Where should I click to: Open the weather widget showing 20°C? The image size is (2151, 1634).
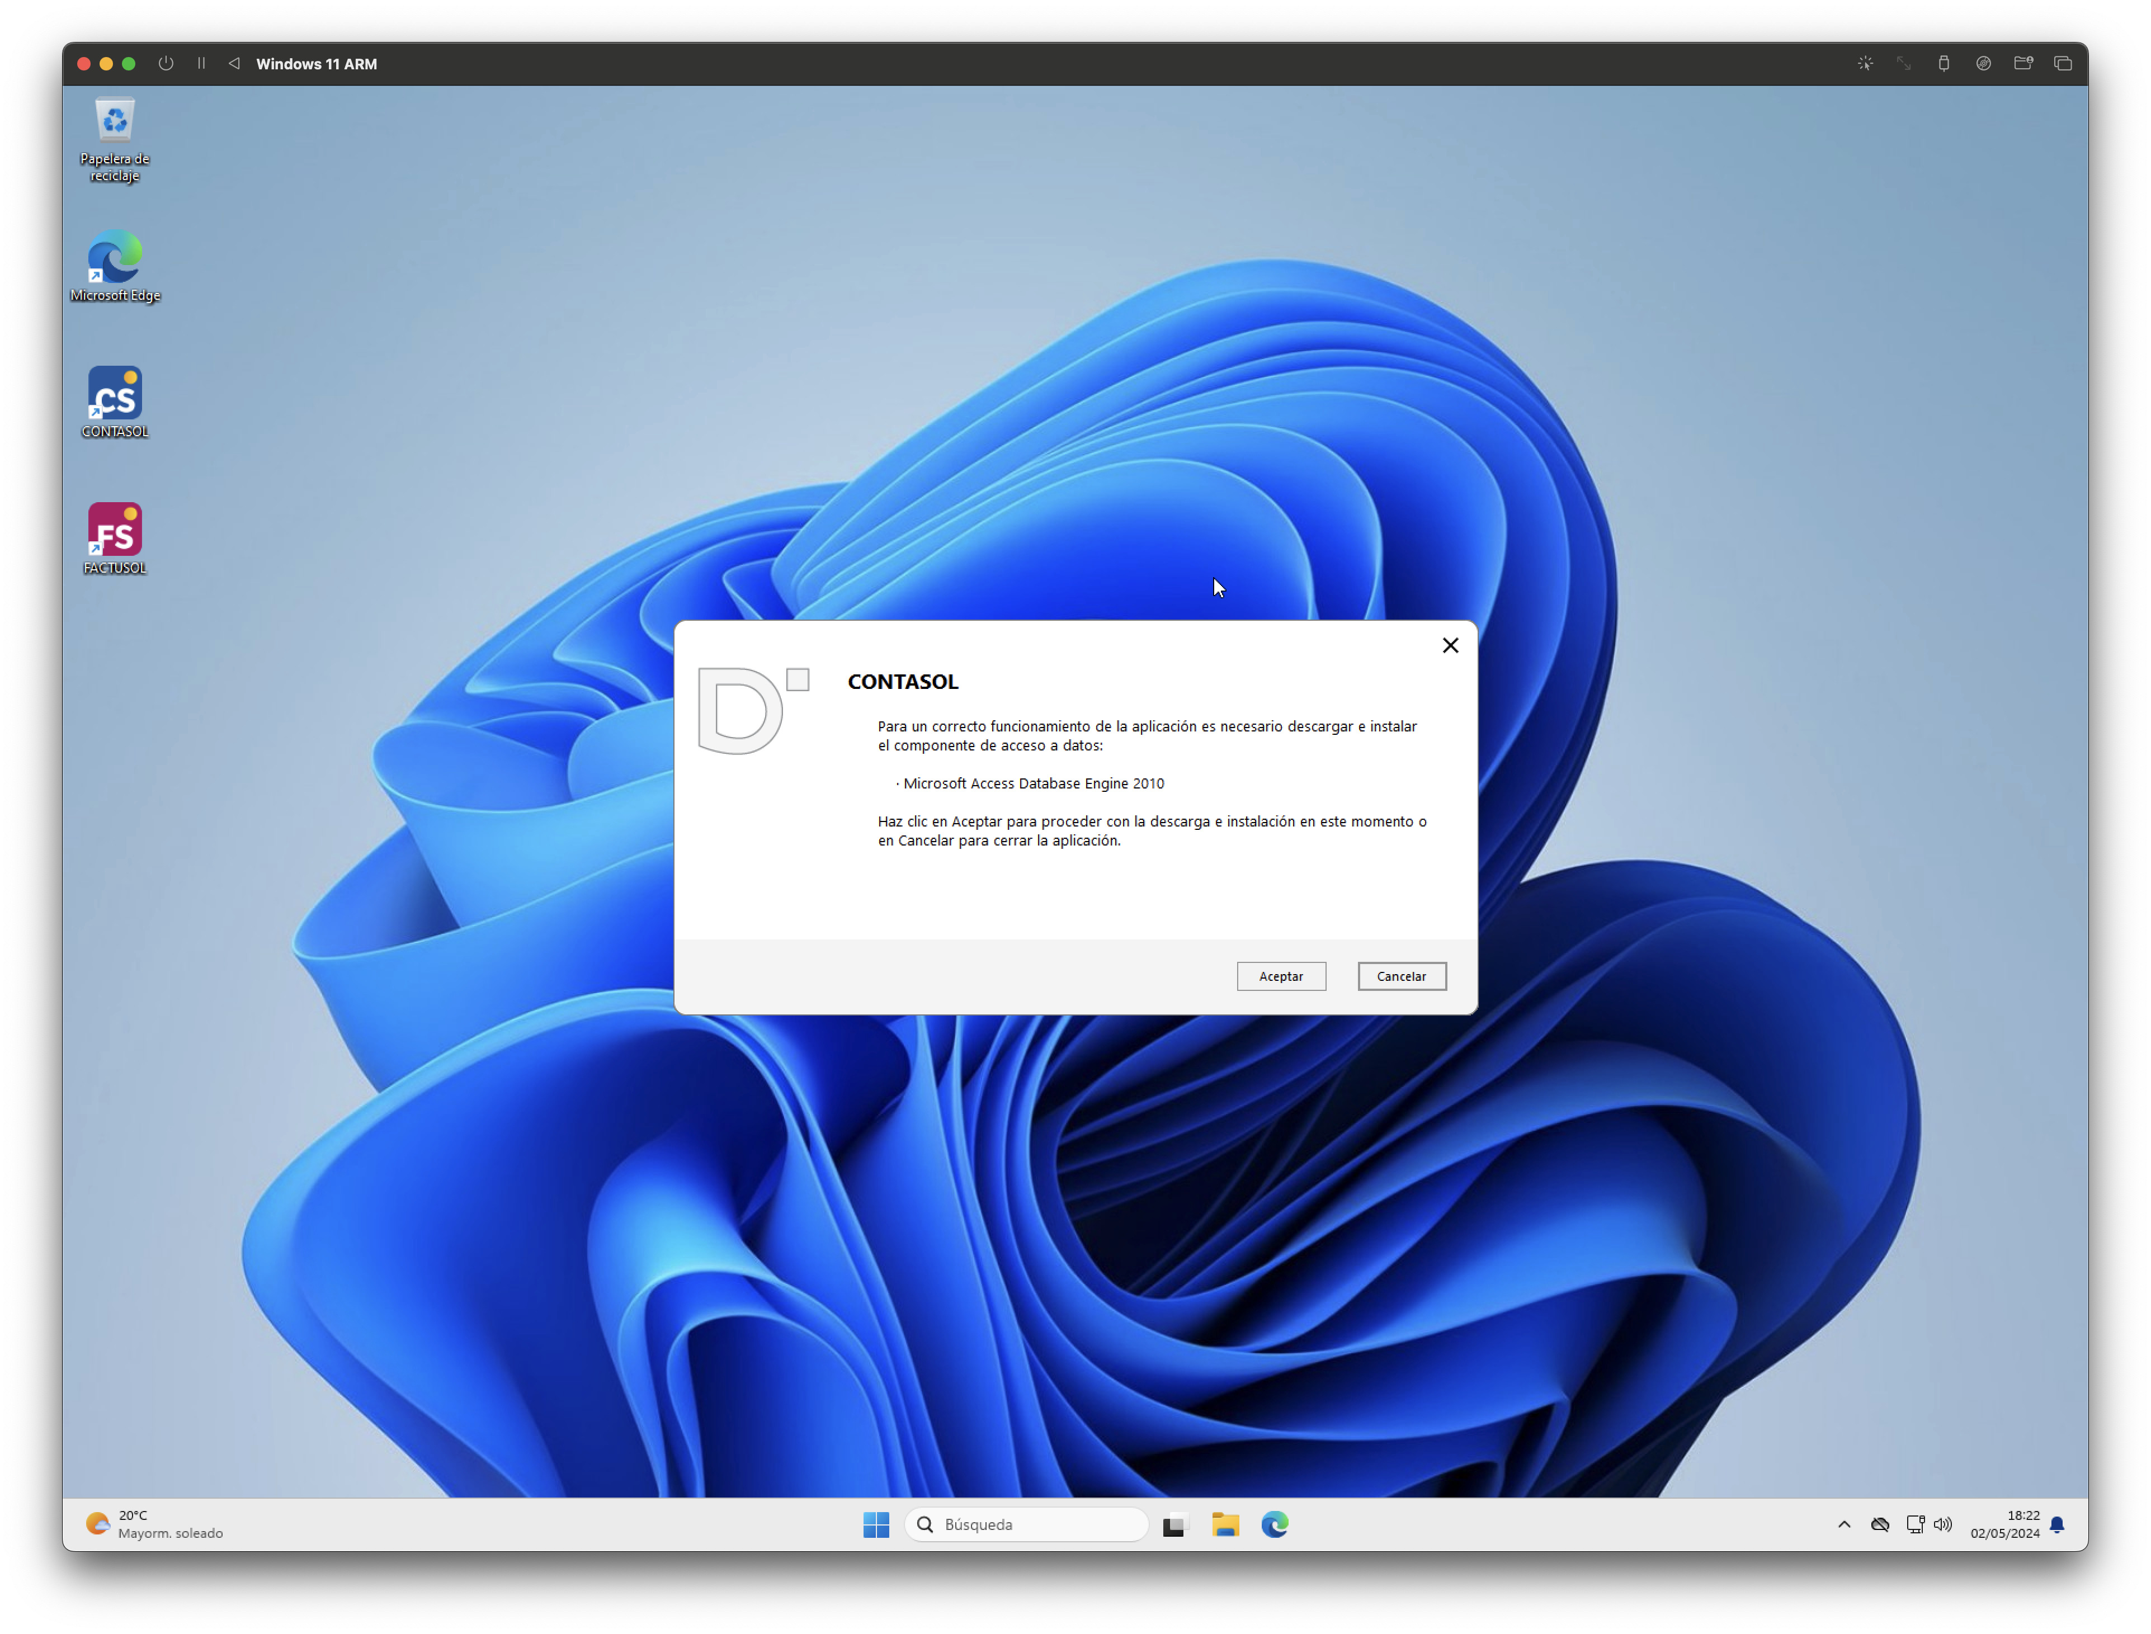pos(155,1524)
